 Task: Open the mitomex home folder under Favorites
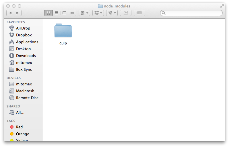tap(23, 62)
